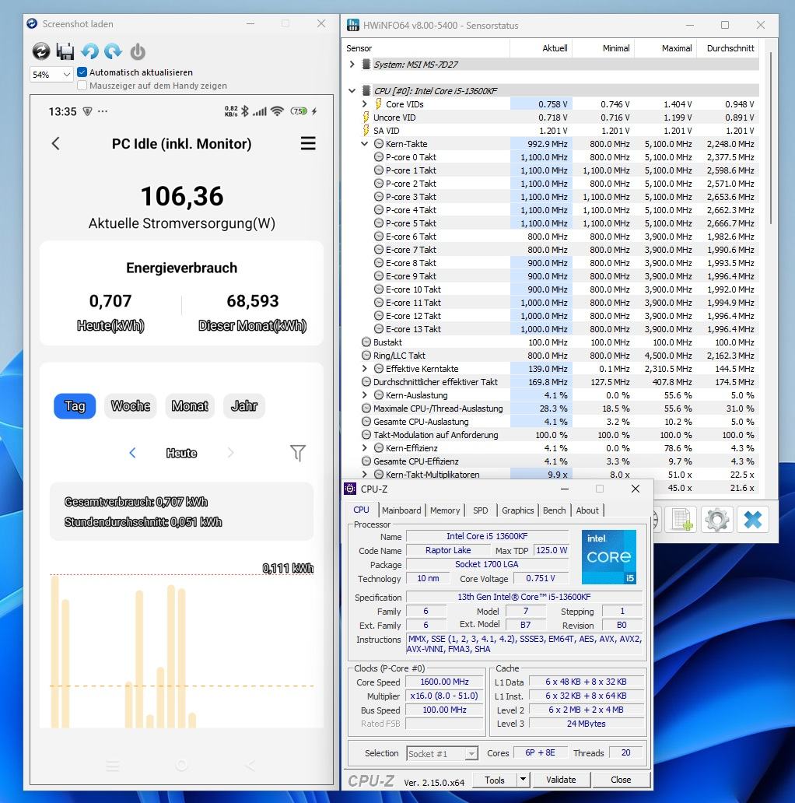Click the Core VIDs lightning bolt icon
795x803 pixels.
click(x=378, y=104)
